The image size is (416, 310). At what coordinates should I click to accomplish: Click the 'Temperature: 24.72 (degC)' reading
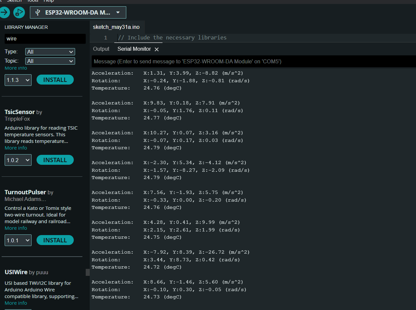click(137, 267)
